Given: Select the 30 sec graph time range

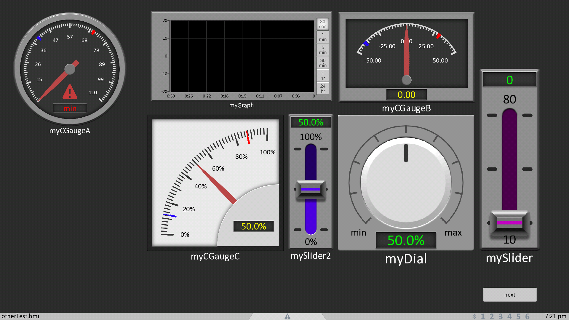Looking at the screenshot, I should click(322, 24).
